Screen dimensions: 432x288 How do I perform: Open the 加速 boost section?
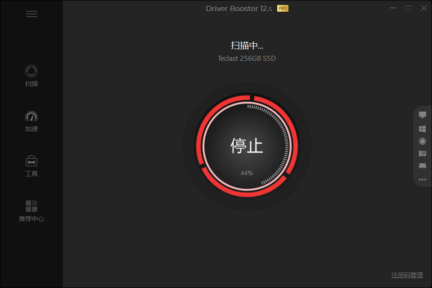pyautogui.click(x=31, y=121)
